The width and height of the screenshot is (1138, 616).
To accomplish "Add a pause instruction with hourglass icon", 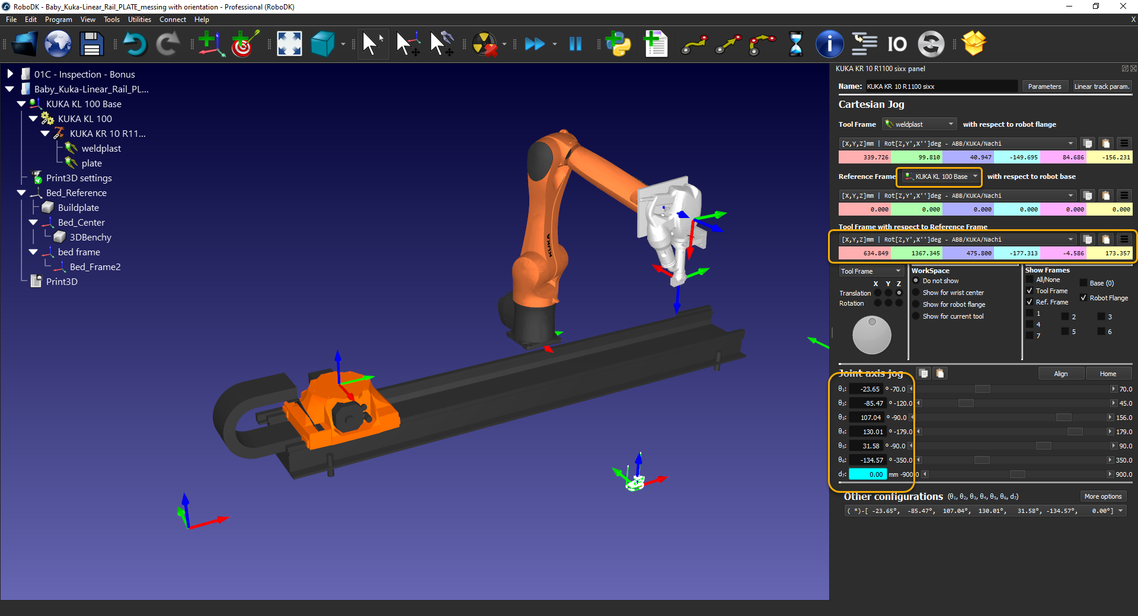I will [x=796, y=44].
